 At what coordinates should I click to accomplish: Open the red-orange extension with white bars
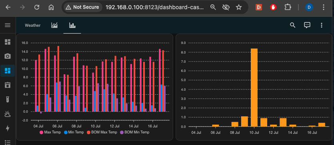(259, 8)
